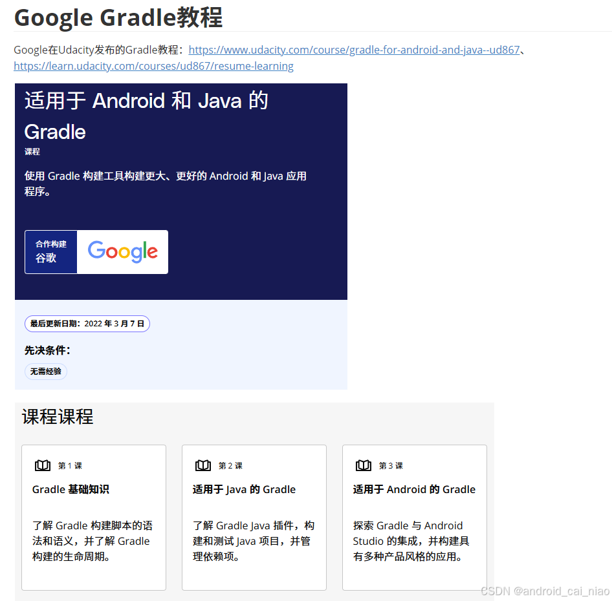
Task: Click the 课程课程 section heading
Action: (58, 417)
